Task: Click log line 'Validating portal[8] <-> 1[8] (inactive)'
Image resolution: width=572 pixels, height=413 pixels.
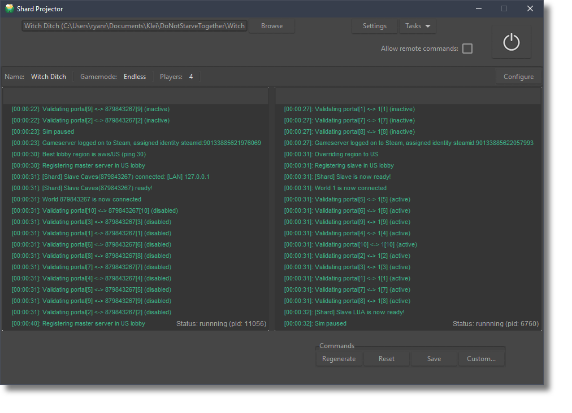Action: coord(349,131)
